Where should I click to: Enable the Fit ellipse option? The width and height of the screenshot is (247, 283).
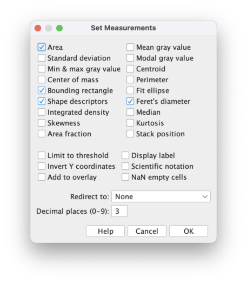[x=130, y=90]
